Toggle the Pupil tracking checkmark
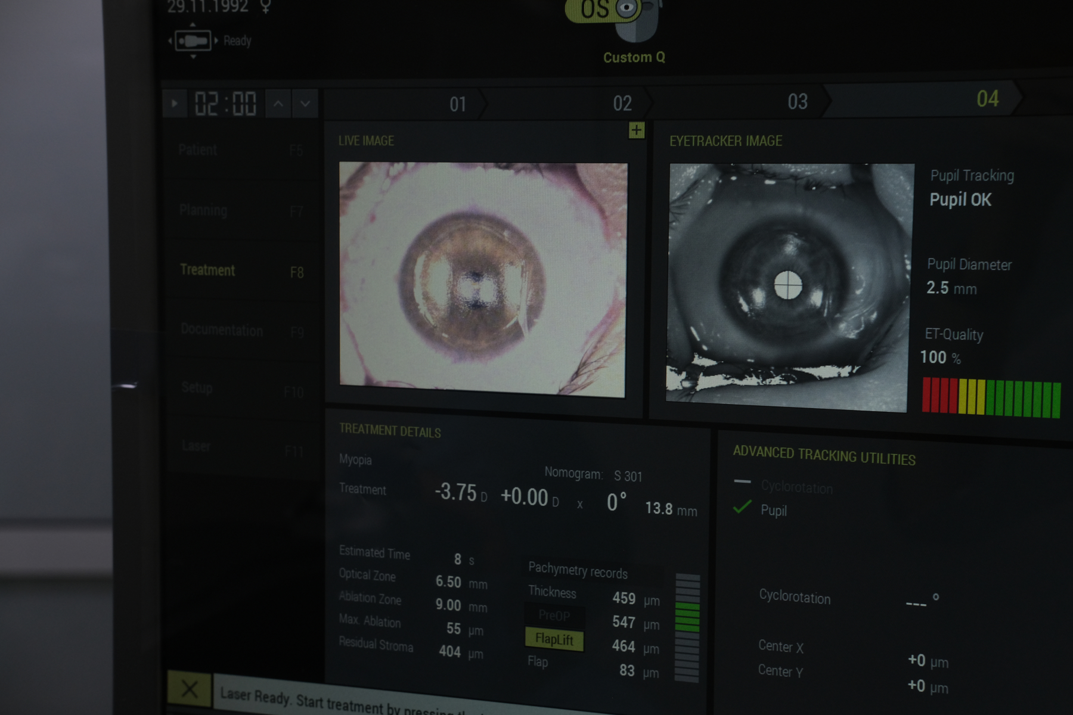This screenshot has height=715, width=1073. click(x=742, y=508)
